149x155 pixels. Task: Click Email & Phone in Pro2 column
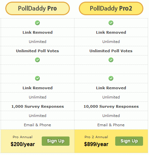pos(111,125)
